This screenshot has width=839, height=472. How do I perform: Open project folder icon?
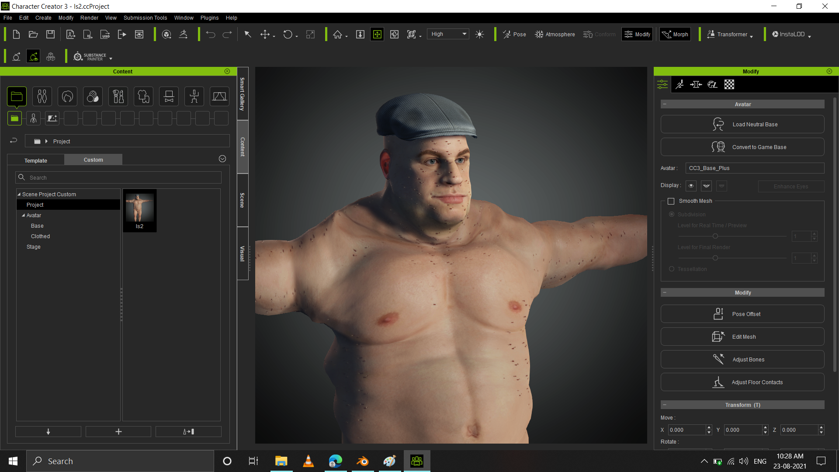tap(33, 34)
